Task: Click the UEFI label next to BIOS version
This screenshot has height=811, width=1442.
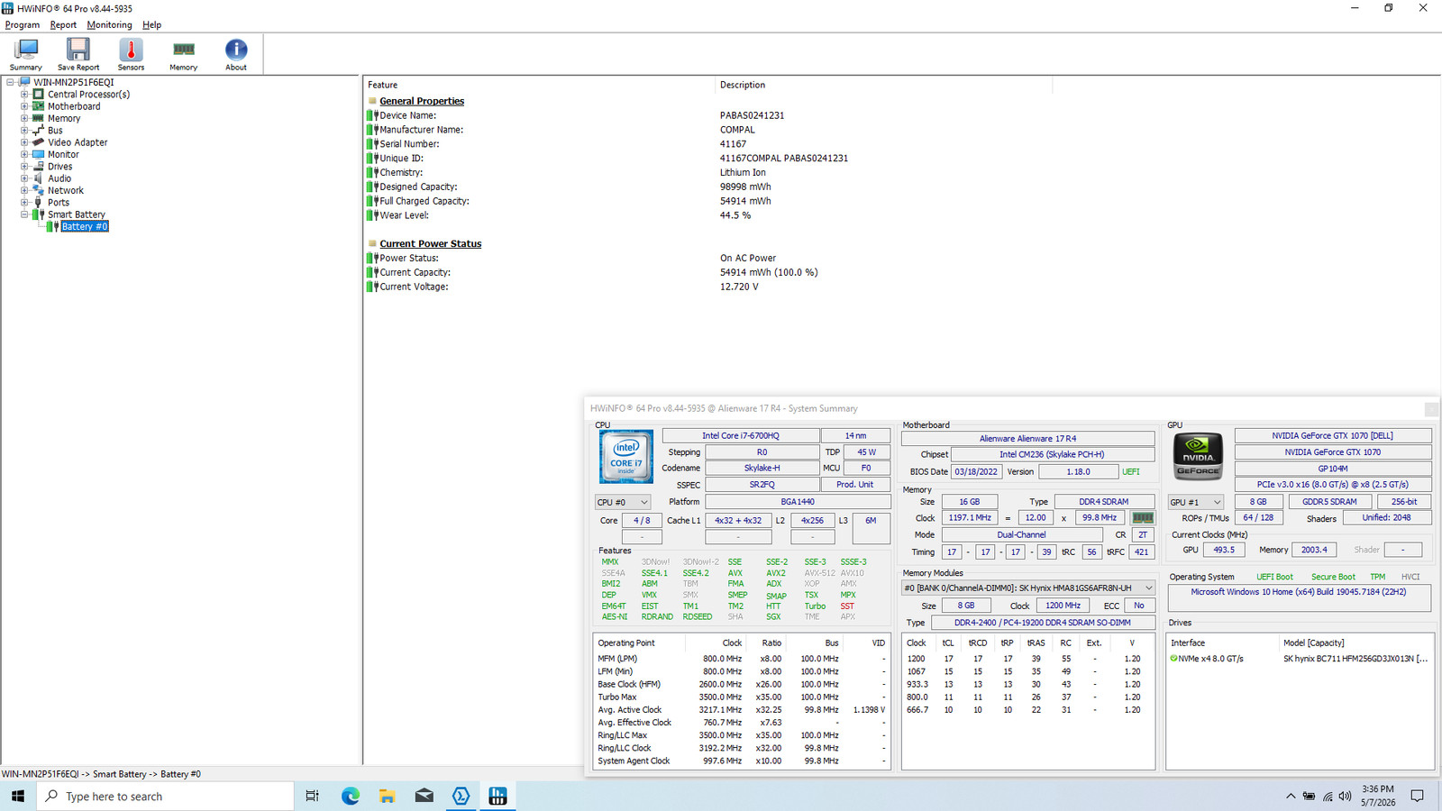Action: click(1131, 471)
